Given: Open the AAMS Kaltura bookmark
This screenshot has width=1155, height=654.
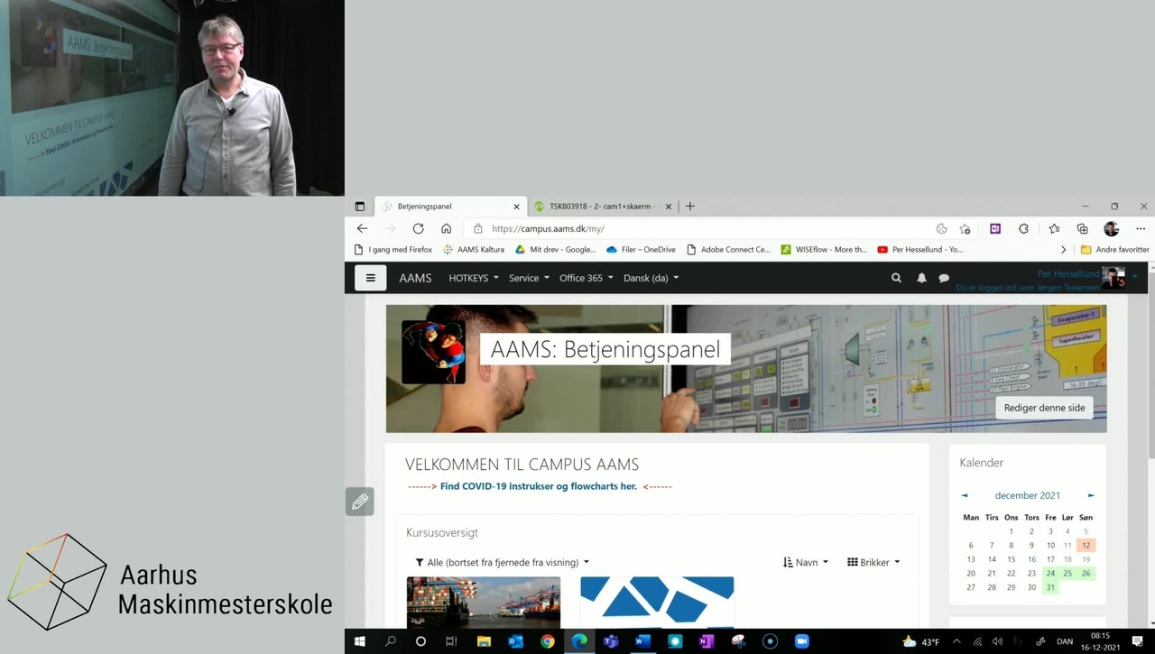Looking at the screenshot, I should [473, 250].
